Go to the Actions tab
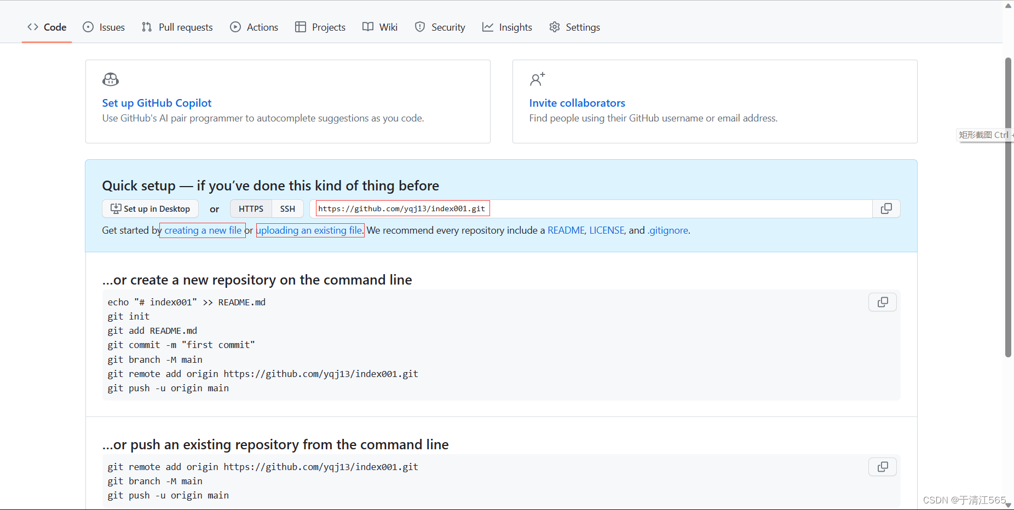 click(254, 27)
